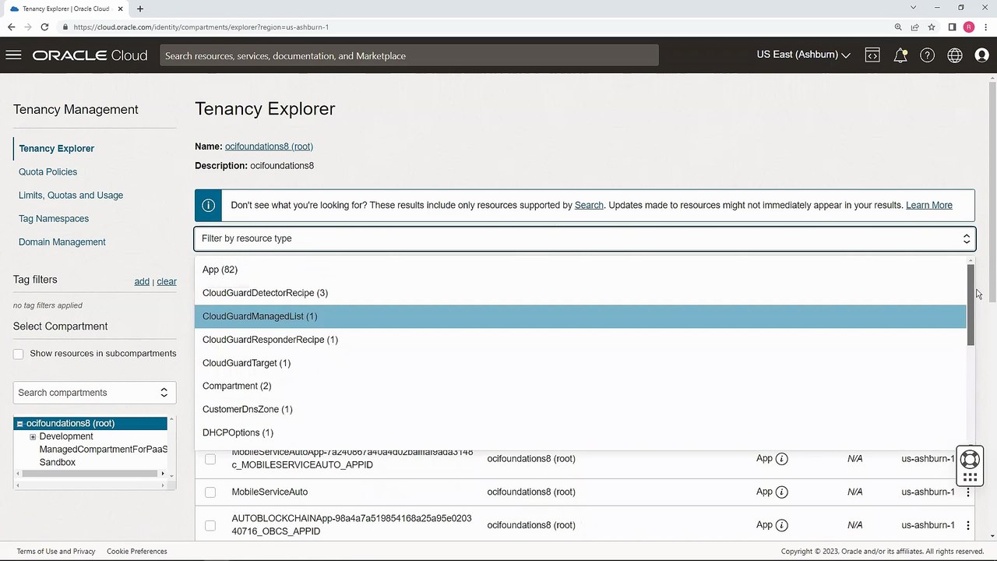This screenshot has height=561, width=997.
Task: Open the user profile avatar icon
Action: (981, 55)
